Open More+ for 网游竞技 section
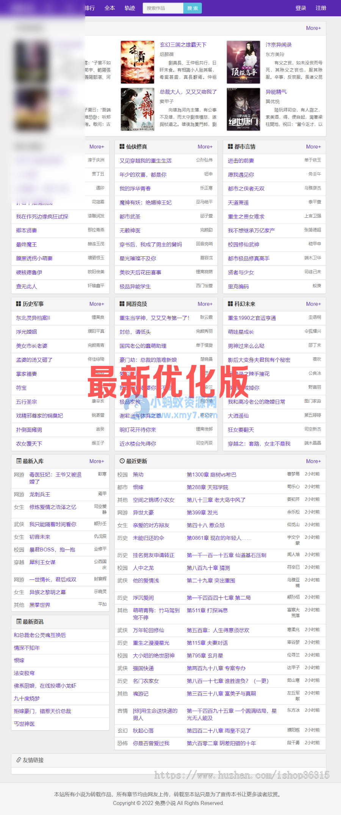341x815 pixels. coord(205,304)
